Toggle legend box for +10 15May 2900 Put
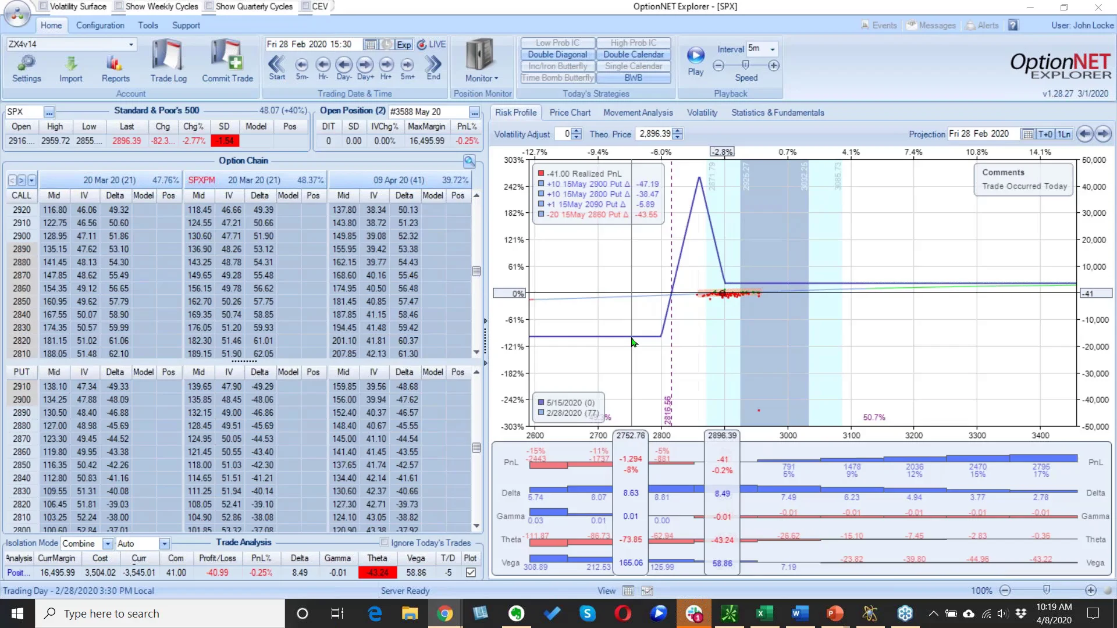Screen dimensions: 1117x628 [x=541, y=184]
